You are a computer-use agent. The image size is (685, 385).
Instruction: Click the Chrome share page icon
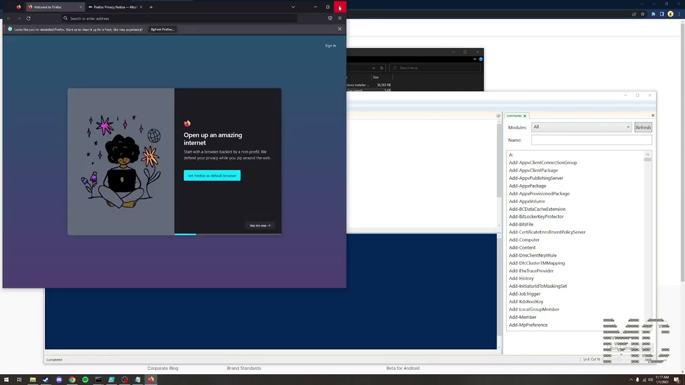click(x=634, y=14)
